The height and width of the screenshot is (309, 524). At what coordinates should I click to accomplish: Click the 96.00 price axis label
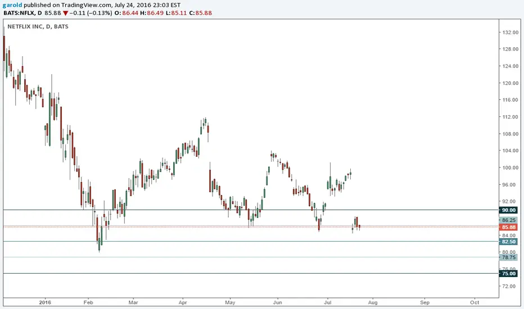pyautogui.click(x=510, y=184)
